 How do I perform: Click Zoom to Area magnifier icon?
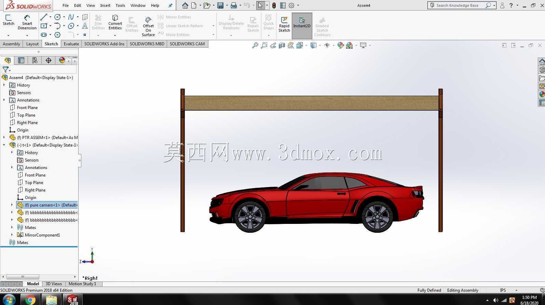tap(264, 45)
